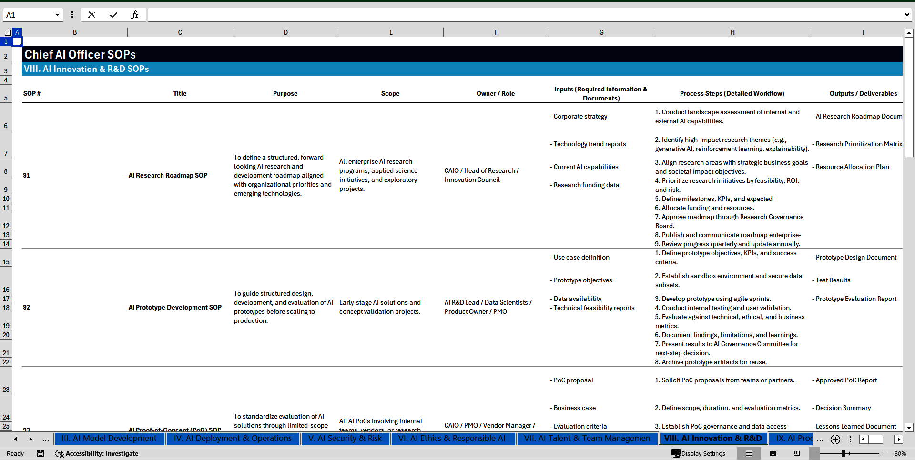Click Accessibility: Investigate in status bar
915x460 pixels.
(x=97, y=453)
